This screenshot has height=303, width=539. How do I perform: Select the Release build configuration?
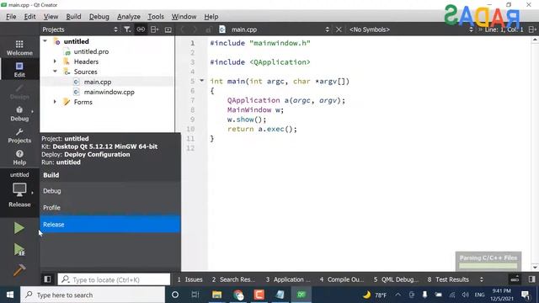pyautogui.click(x=110, y=225)
